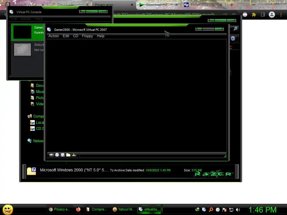Select Computer in Explorer sidebar
The width and height of the screenshot is (287, 215).
click(x=36, y=116)
